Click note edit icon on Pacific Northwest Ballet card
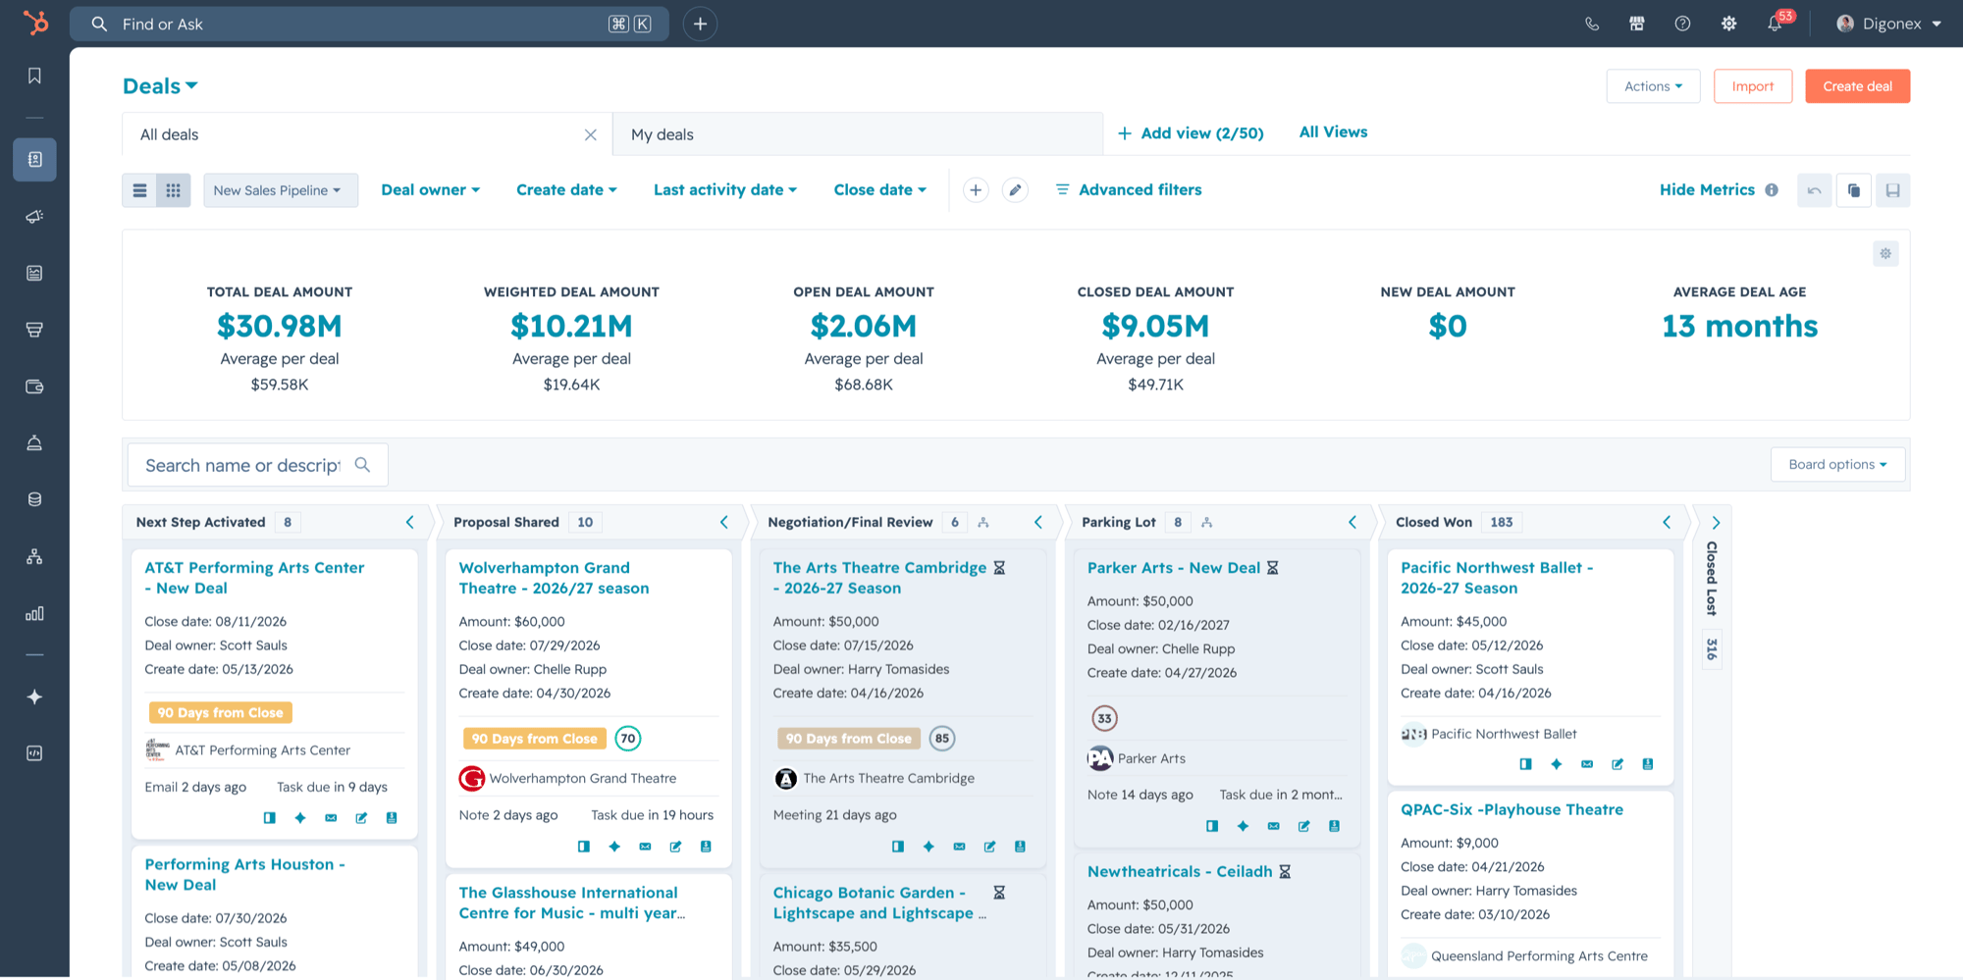1963x980 pixels. point(1618,764)
